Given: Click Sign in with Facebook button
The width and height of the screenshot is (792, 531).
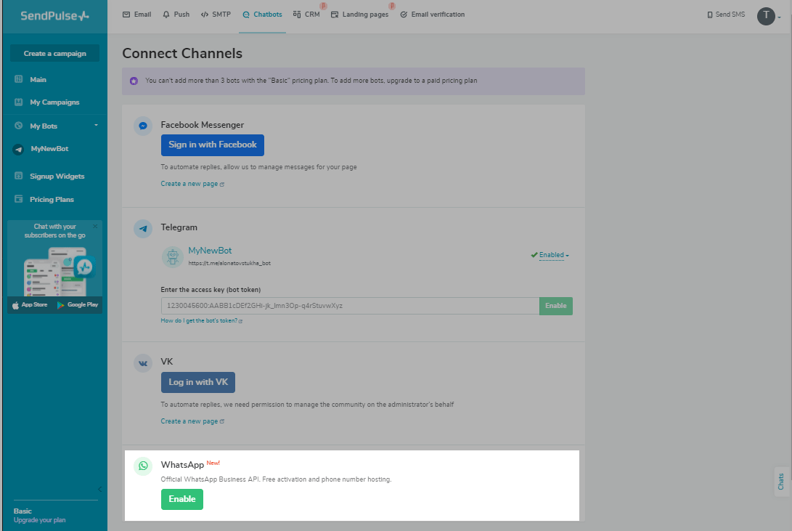Looking at the screenshot, I should [x=213, y=145].
